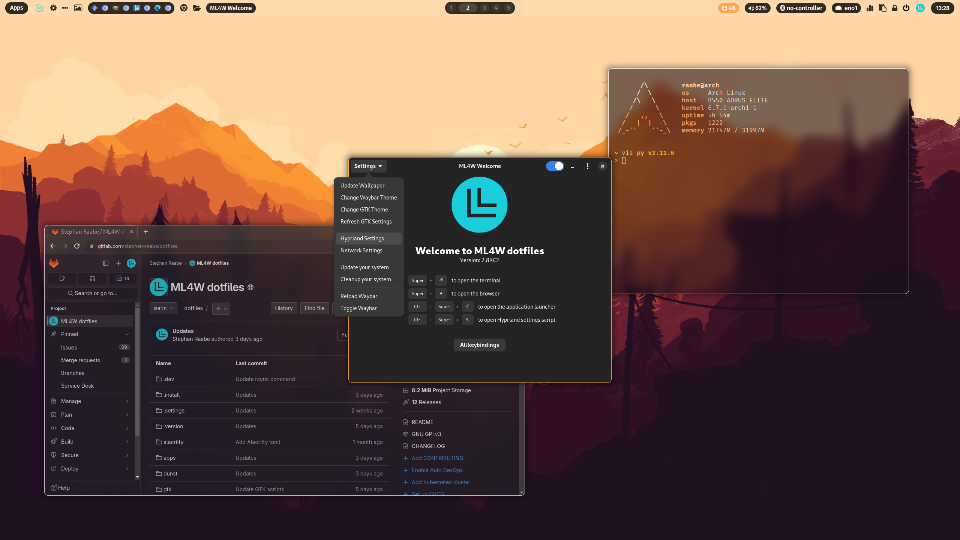Open the main branch dropdown
960x540 pixels.
click(163, 308)
